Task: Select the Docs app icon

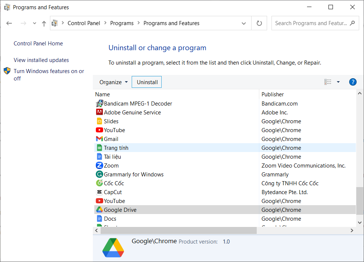Action: coord(100,218)
